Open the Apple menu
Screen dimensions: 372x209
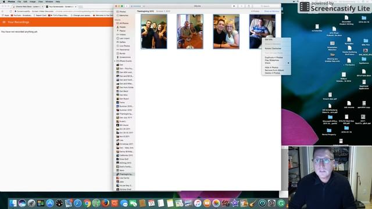point(4,1)
